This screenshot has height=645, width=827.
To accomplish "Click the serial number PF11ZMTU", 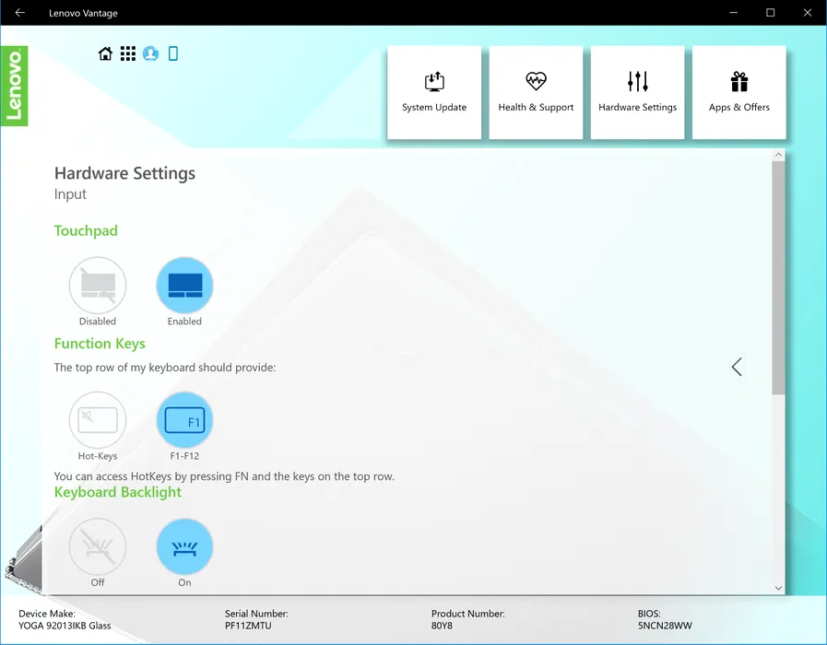I will click(x=248, y=626).
